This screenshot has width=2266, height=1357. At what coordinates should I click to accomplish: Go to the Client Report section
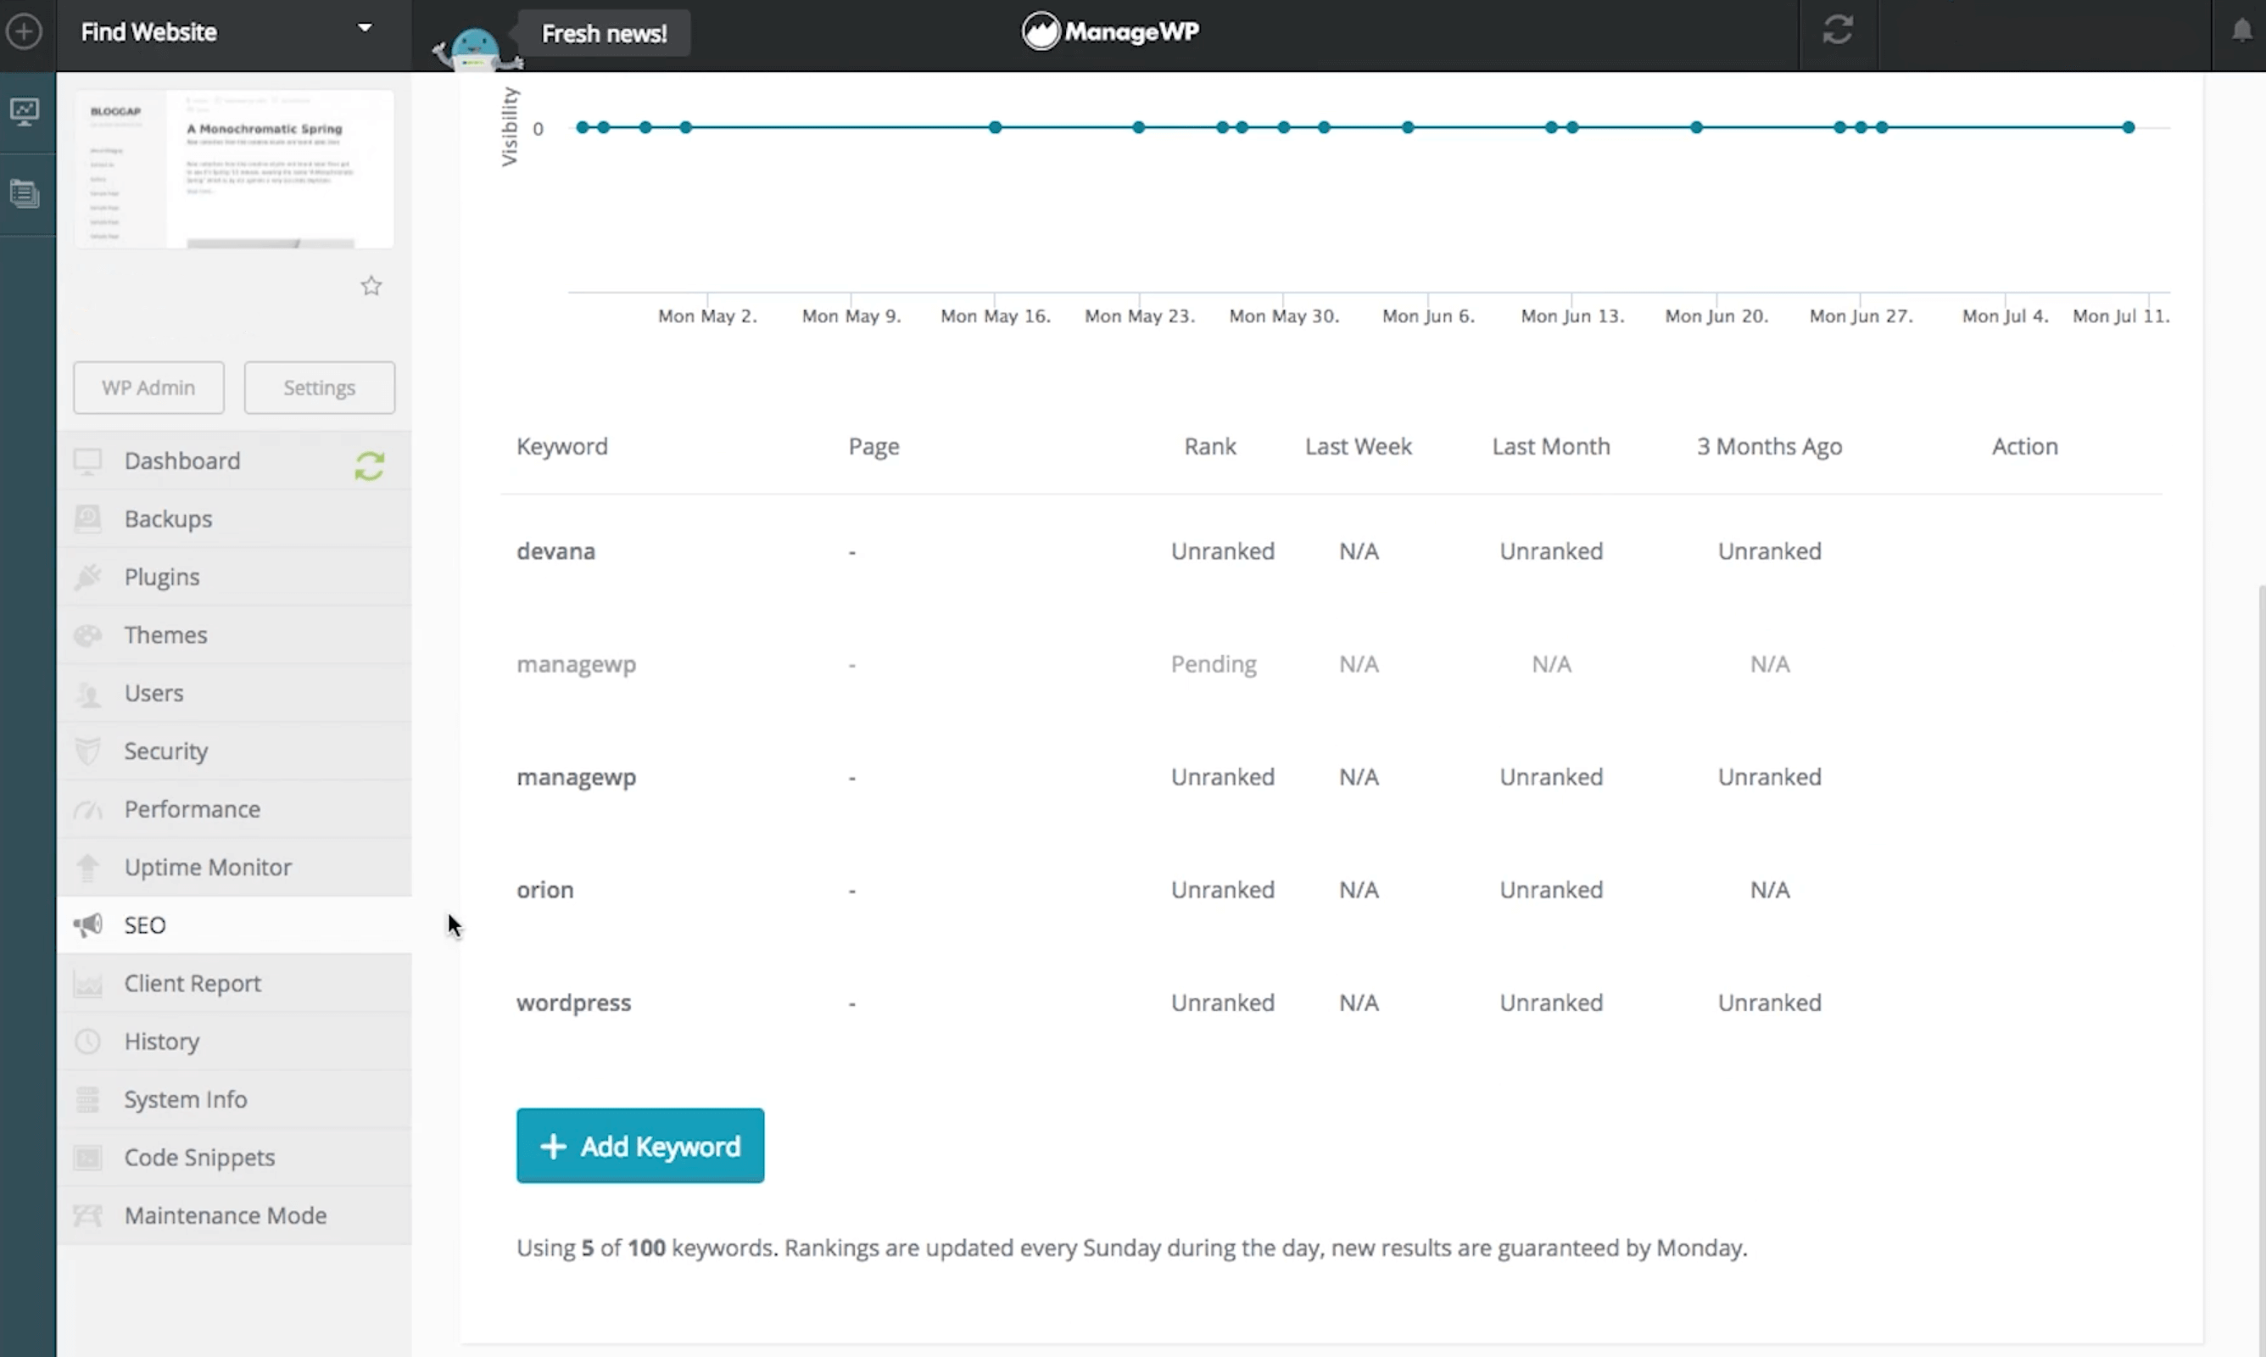[192, 983]
